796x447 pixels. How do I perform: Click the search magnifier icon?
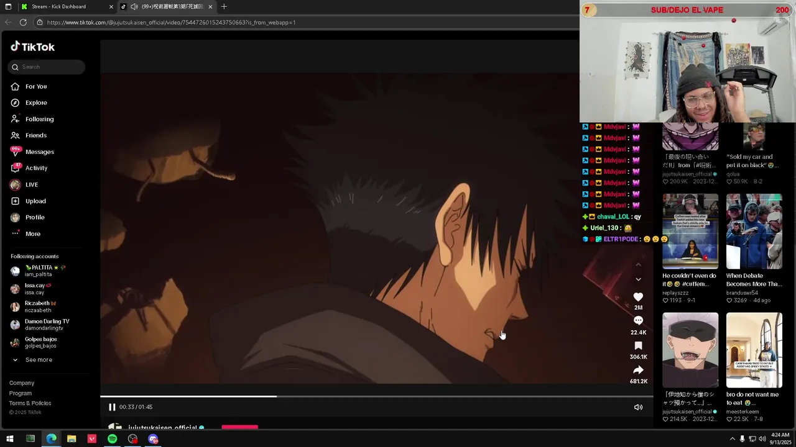(x=15, y=67)
